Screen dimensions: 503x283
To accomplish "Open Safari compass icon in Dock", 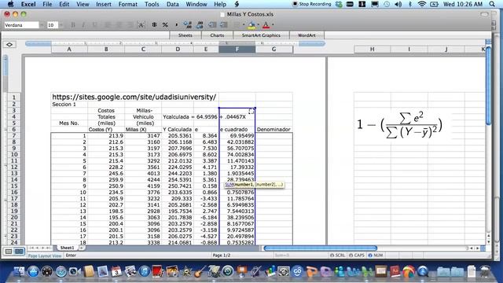I will [x=61, y=271].
